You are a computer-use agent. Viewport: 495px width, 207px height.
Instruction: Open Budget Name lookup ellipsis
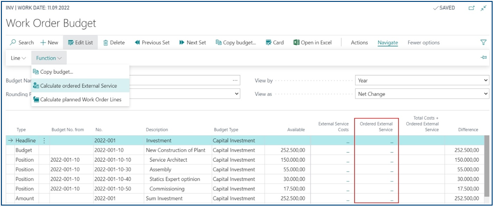(235, 80)
